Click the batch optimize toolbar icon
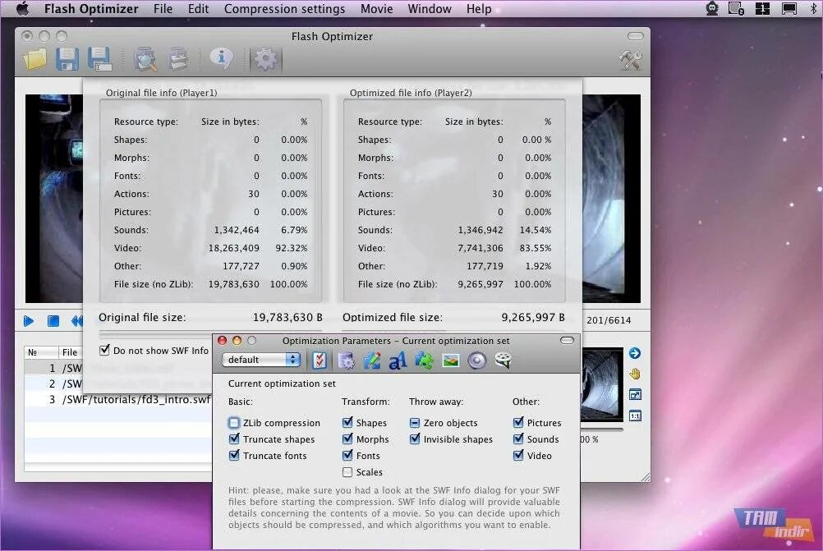 click(178, 59)
